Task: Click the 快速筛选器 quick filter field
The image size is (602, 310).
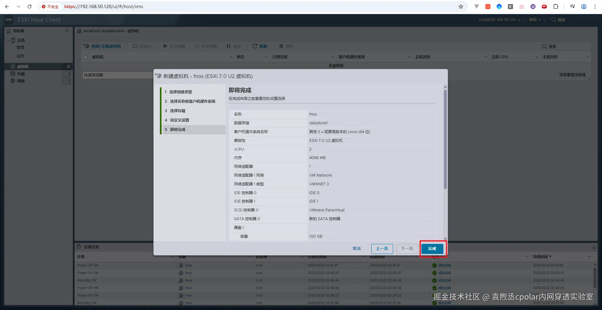Action: (x=118, y=75)
